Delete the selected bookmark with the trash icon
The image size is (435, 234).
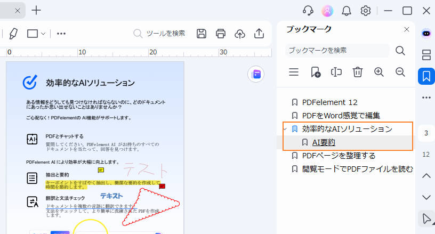click(358, 72)
